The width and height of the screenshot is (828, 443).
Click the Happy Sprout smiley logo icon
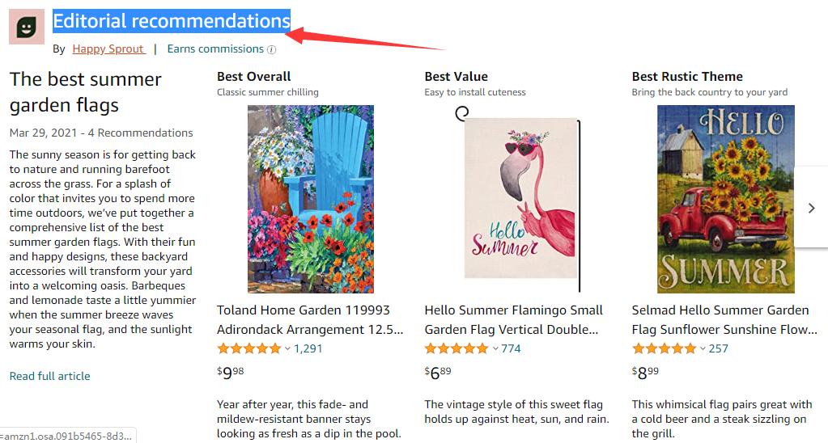[x=27, y=27]
